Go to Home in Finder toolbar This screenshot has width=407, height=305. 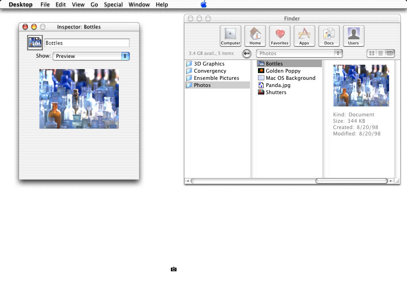click(255, 36)
